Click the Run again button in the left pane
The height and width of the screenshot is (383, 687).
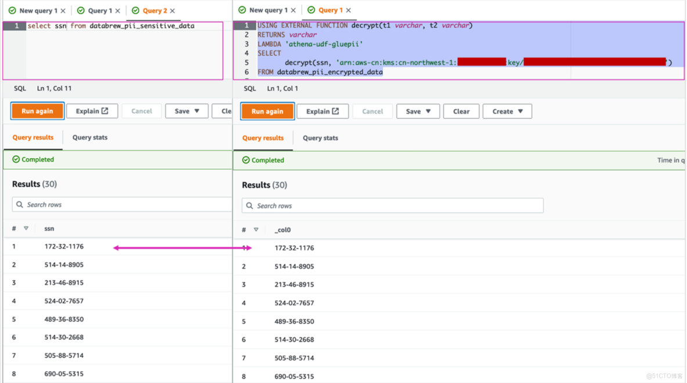(x=37, y=111)
